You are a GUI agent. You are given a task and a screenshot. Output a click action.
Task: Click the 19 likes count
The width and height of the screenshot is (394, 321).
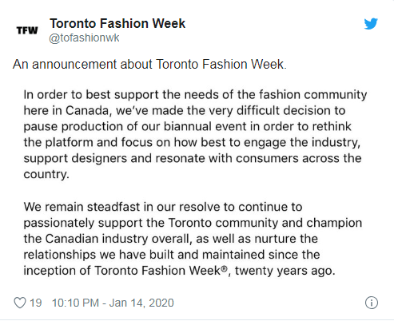tap(36, 303)
